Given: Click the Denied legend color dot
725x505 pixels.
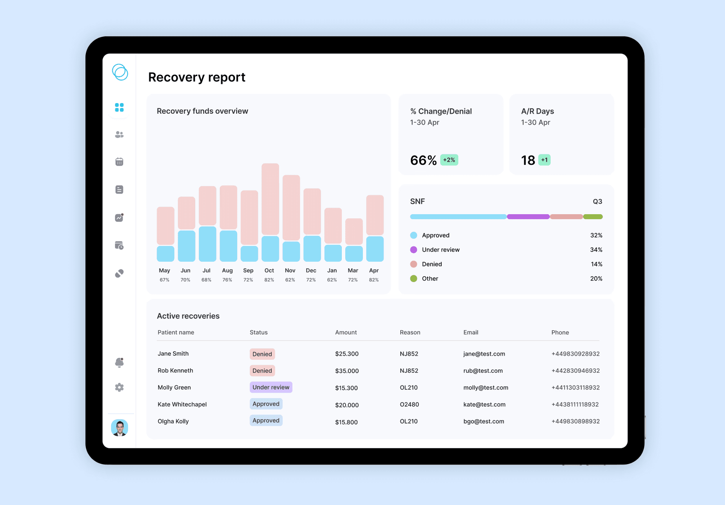Looking at the screenshot, I should click(x=413, y=264).
